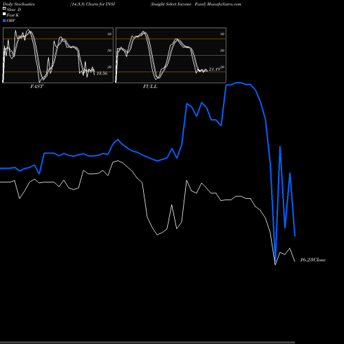
Task: Open the FULL stochastic chart thumbnail
Action: click(x=171, y=55)
